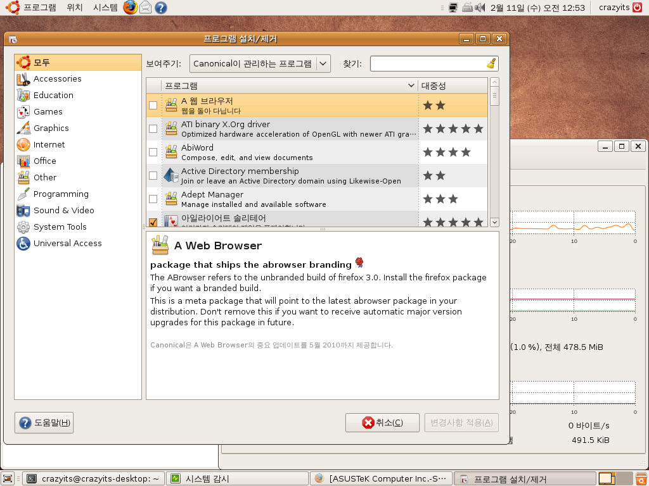Screen dimensions: 649x486
Task: Click the volume speaker tray icon
Action: [480, 8]
